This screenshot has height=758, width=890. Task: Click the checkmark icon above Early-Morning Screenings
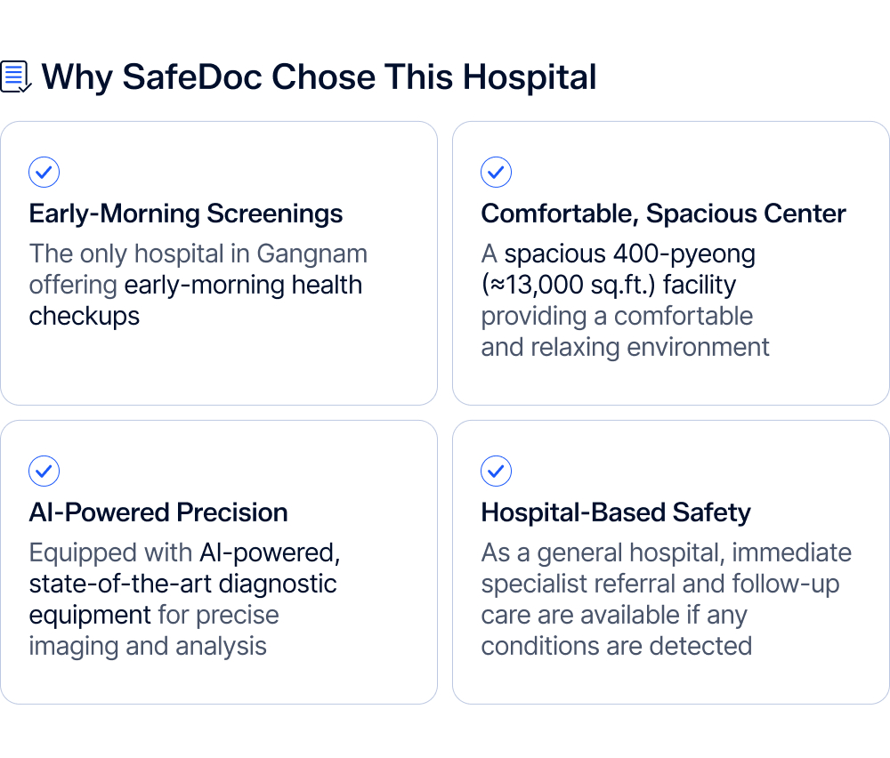click(44, 172)
